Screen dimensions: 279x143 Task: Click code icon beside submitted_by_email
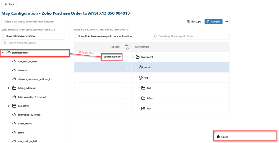14,115
